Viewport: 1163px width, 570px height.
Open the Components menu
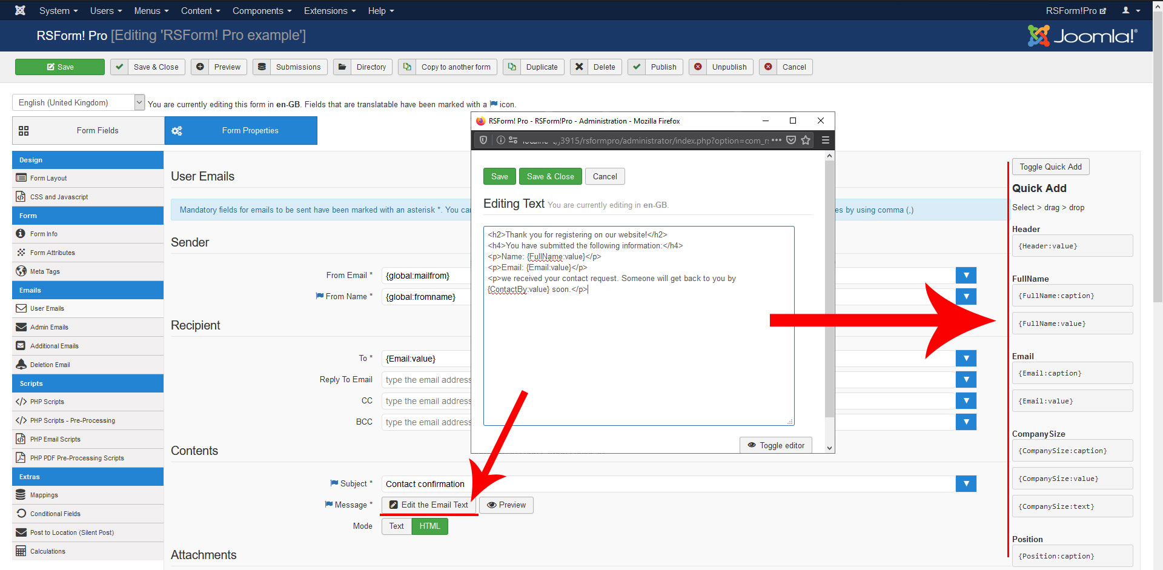(x=262, y=10)
